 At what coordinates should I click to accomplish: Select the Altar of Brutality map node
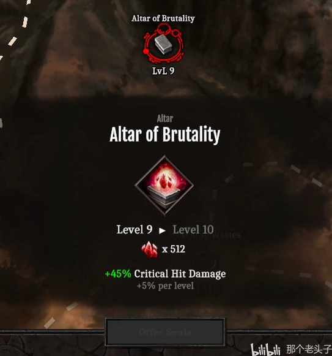point(163,44)
